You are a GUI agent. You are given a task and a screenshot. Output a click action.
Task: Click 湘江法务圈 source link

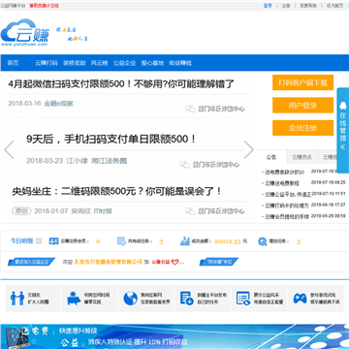(x=109, y=161)
